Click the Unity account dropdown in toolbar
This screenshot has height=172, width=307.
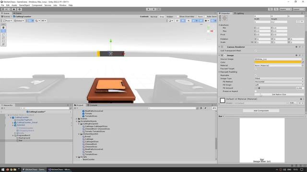[6, 9]
